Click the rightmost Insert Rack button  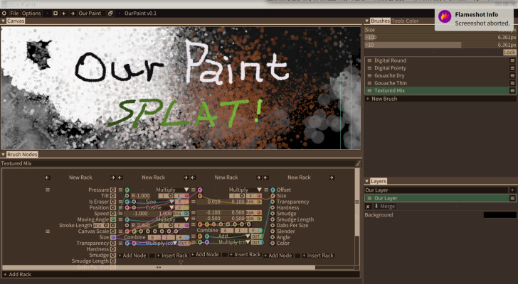[318, 256]
